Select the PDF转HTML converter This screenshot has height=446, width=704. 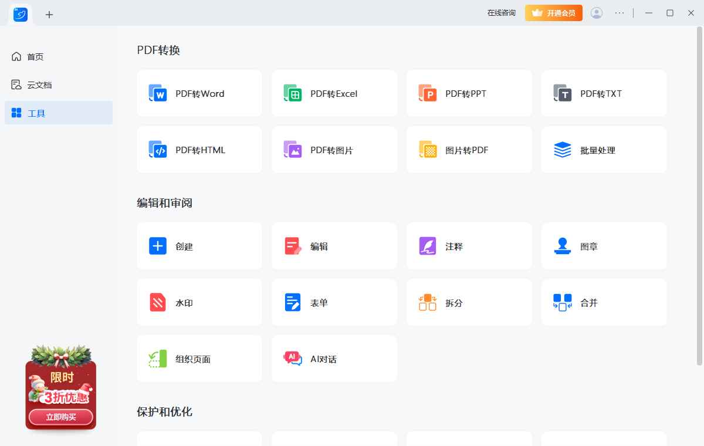click(199, 150)
